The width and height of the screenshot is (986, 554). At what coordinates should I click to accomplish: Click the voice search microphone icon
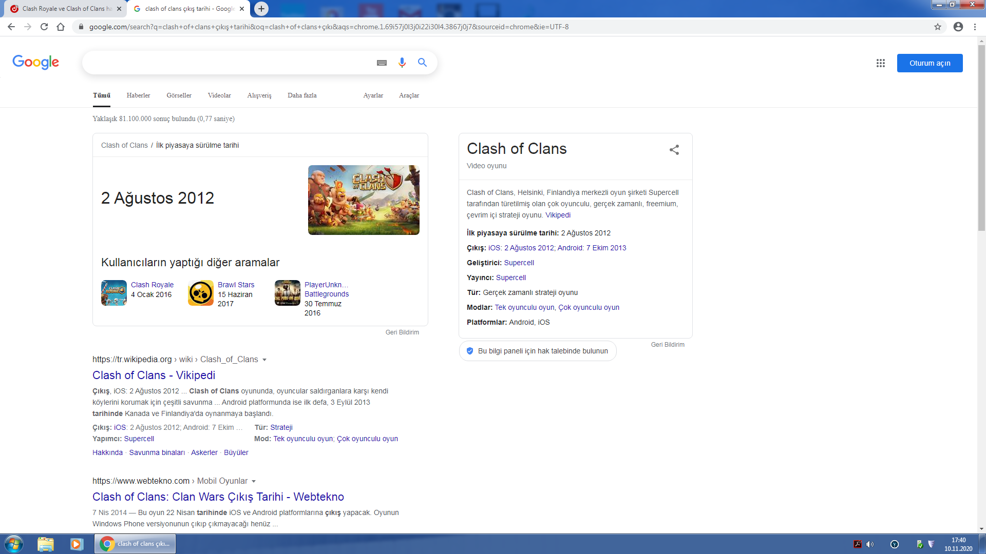tap(402, 63)
